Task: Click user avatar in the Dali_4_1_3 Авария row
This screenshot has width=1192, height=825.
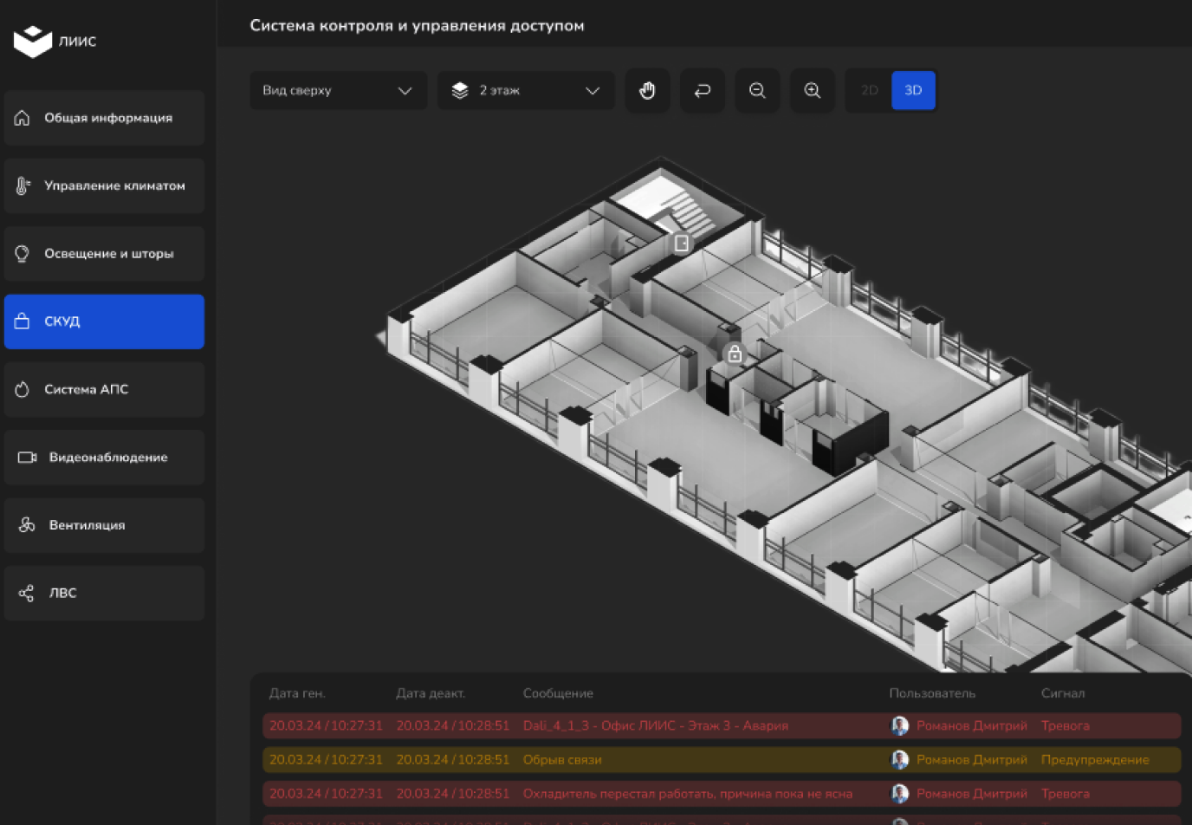Action: click(900, 725)
